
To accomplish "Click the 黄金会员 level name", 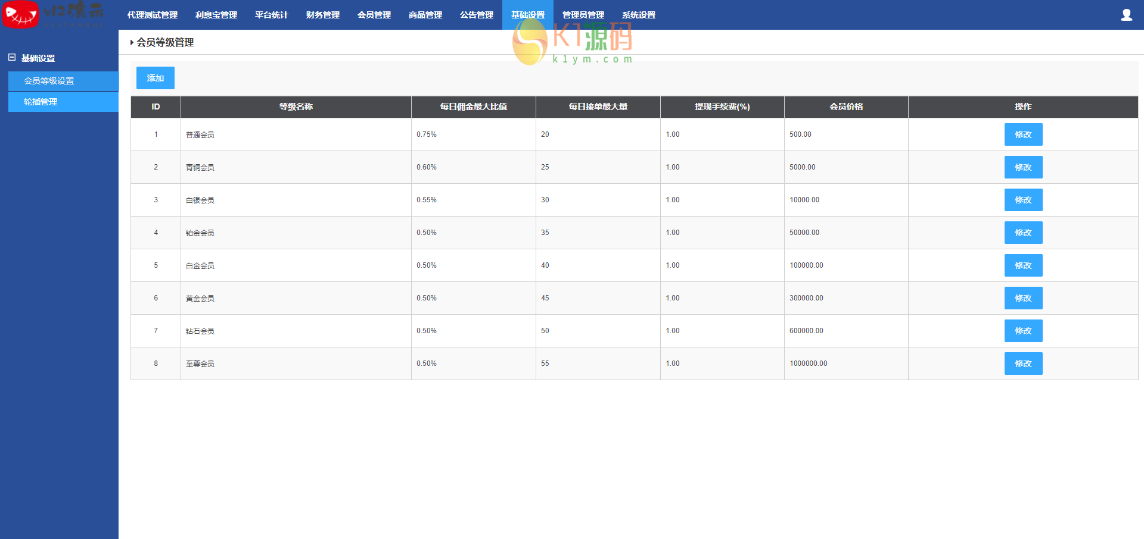I will 200,299.
